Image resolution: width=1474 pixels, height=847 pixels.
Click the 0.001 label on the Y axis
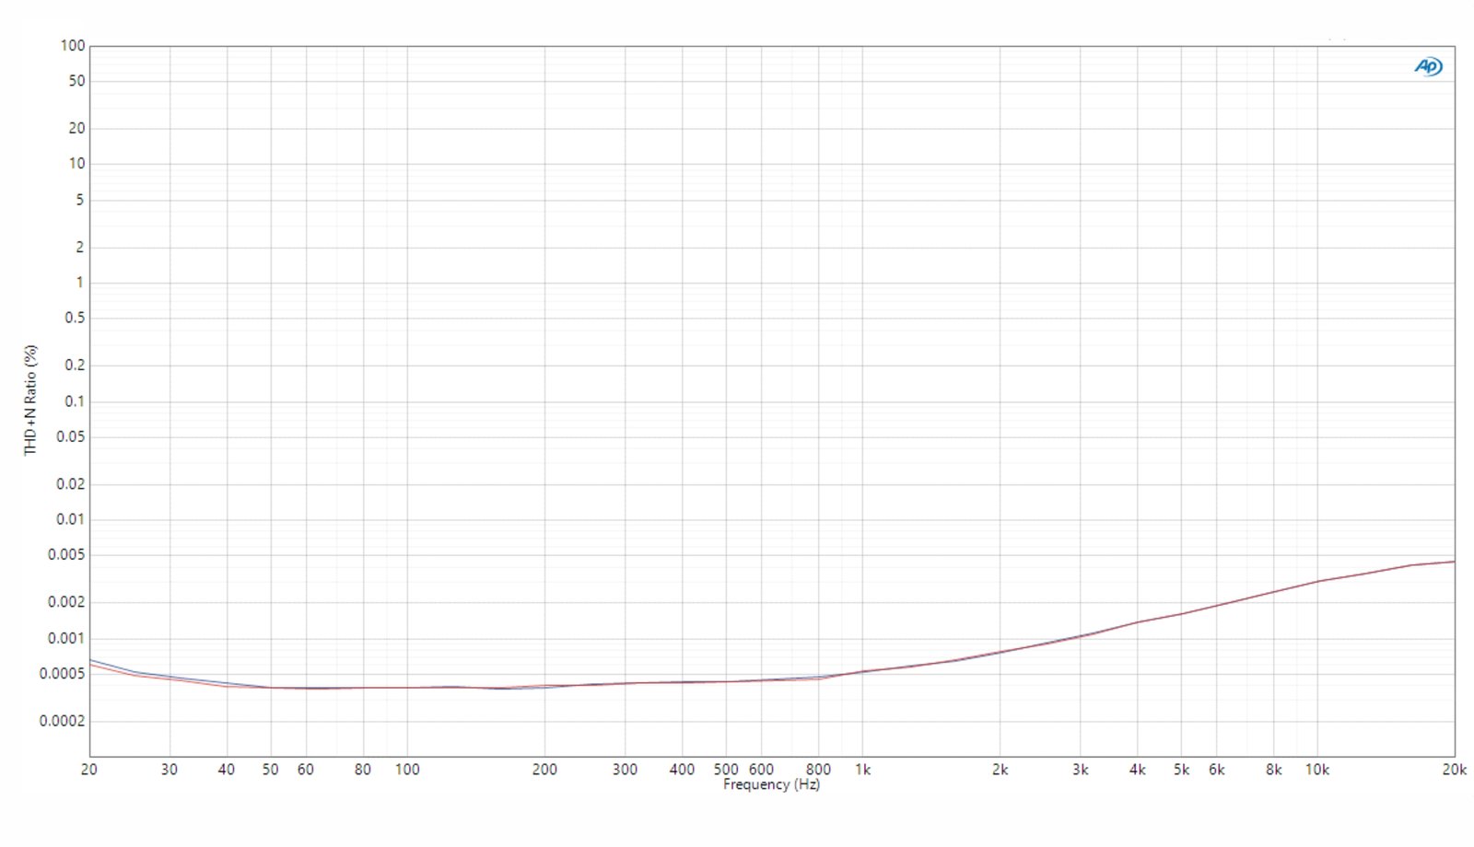pyautogui.click(x=65, y=638)
